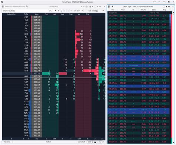
Task: Click the tools icon in Smart Tape panel header
Action: (169, 7)
